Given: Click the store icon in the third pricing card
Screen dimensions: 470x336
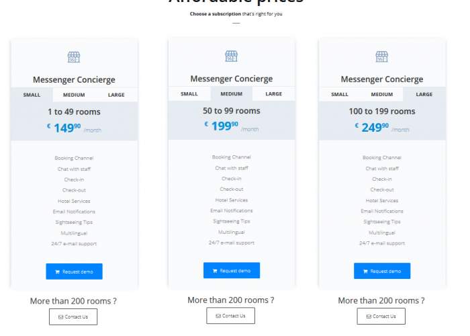Looking at the screenshot, I should coord(382,56).
